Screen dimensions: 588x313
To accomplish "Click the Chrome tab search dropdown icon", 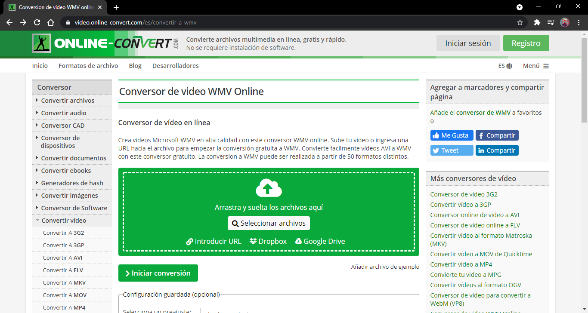I will pyautogui.click(x=520, y=7).
